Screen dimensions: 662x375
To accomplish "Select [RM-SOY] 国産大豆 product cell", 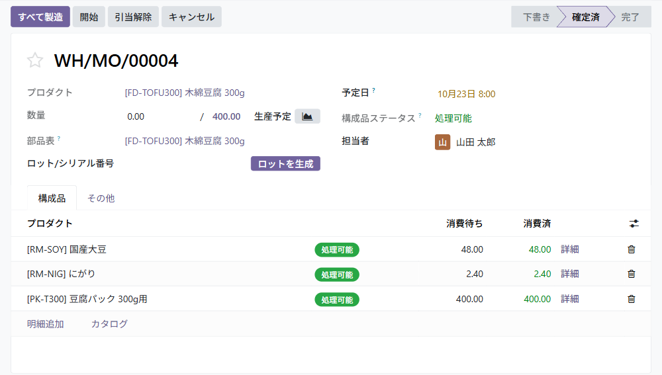I will (67, 249).
